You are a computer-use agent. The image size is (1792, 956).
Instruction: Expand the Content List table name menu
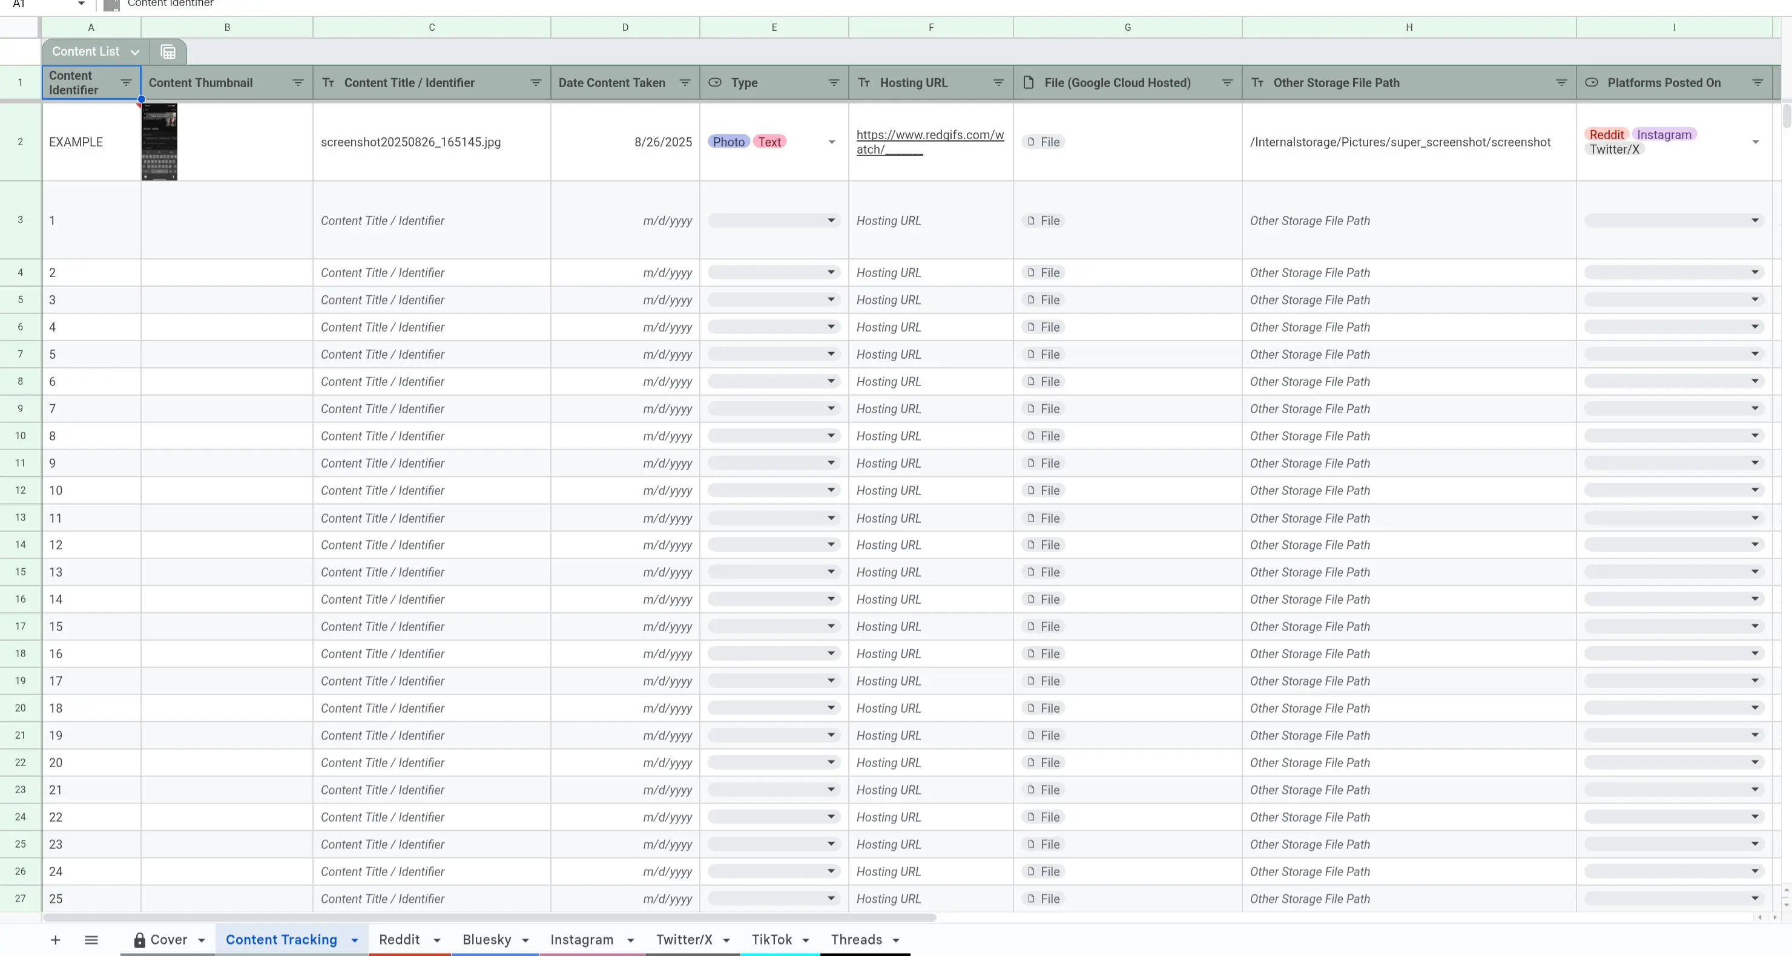(135, 52)
